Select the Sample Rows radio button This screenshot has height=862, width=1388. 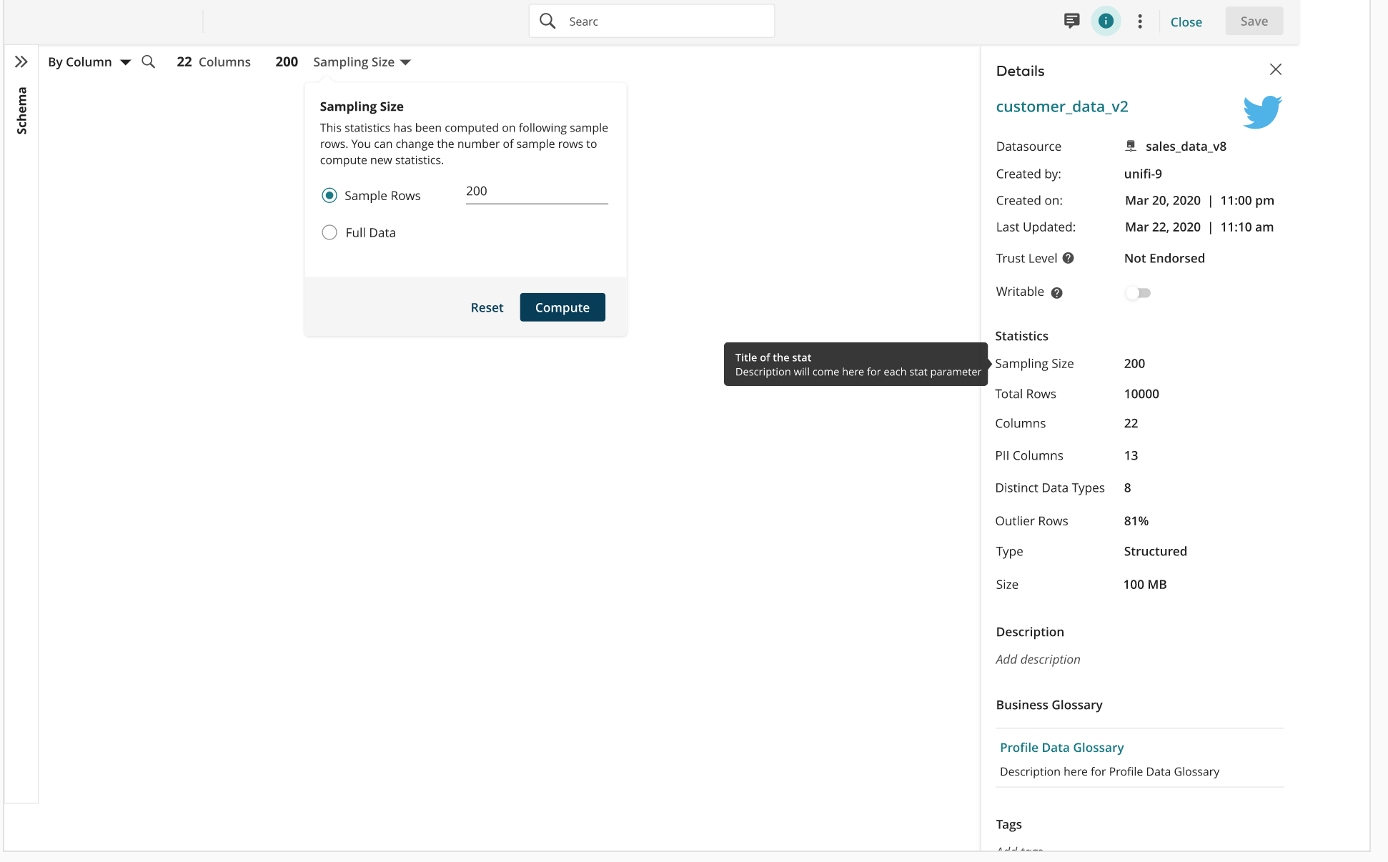click(x=329, y=194)
